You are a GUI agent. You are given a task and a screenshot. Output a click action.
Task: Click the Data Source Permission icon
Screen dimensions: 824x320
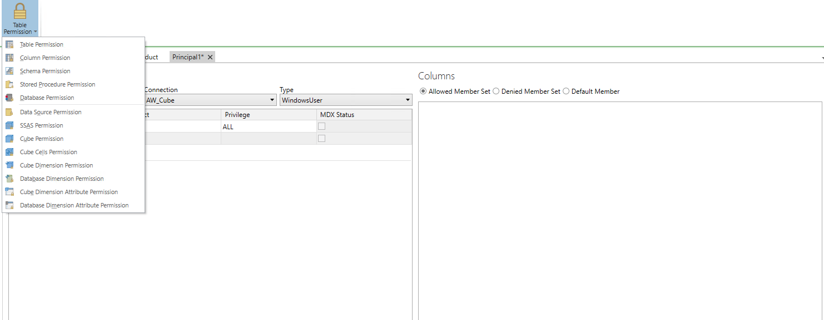coord(9,112)
